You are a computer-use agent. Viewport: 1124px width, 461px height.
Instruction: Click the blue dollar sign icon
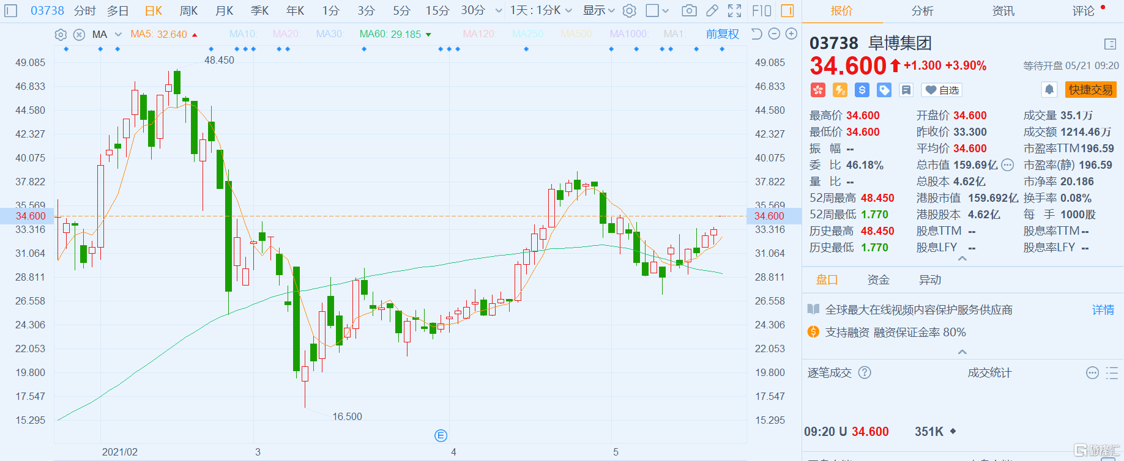pyautogui.click(x=862, y=90)
